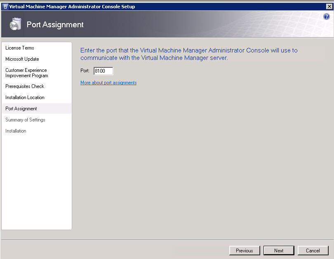
Task: Select Microsoft Update step
Action: [x=22, y=59]
